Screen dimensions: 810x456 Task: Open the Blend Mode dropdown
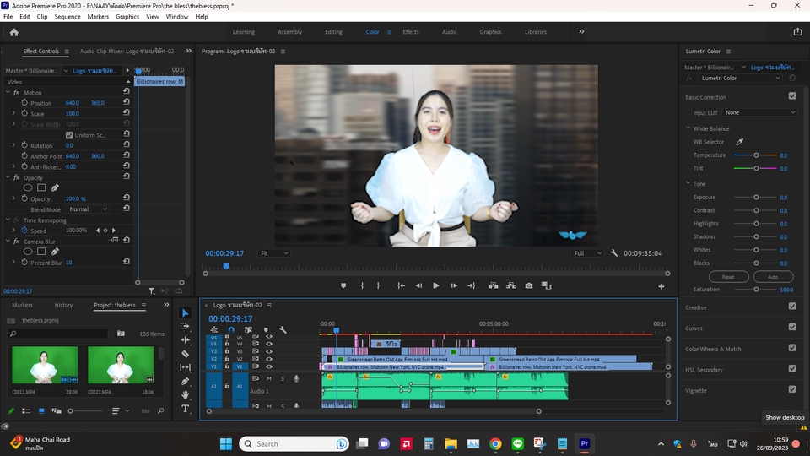(89, 209)
